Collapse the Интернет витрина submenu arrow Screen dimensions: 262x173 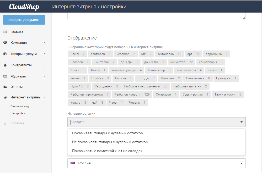click(45, 97)
